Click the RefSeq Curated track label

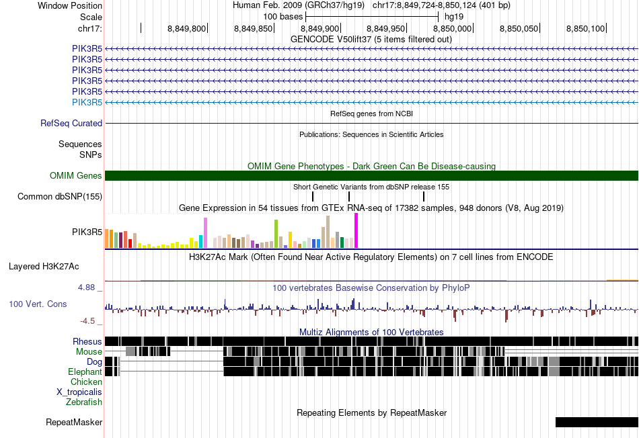(x=71, y=124)
